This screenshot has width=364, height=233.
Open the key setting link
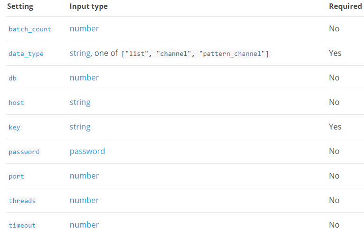(x=14, y=127)
